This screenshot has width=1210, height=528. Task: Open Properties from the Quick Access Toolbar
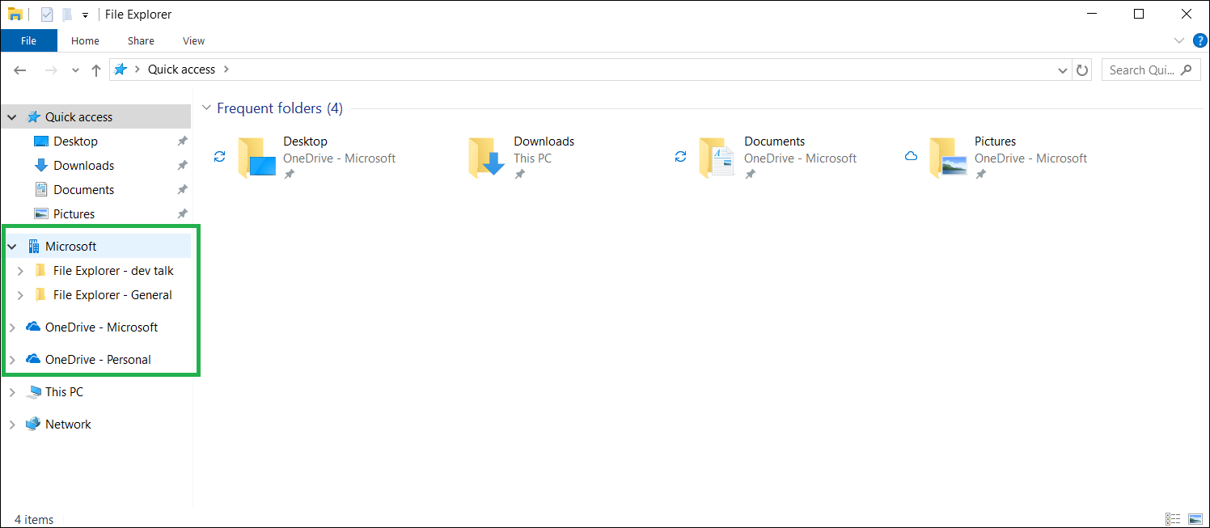coord(46,14)
